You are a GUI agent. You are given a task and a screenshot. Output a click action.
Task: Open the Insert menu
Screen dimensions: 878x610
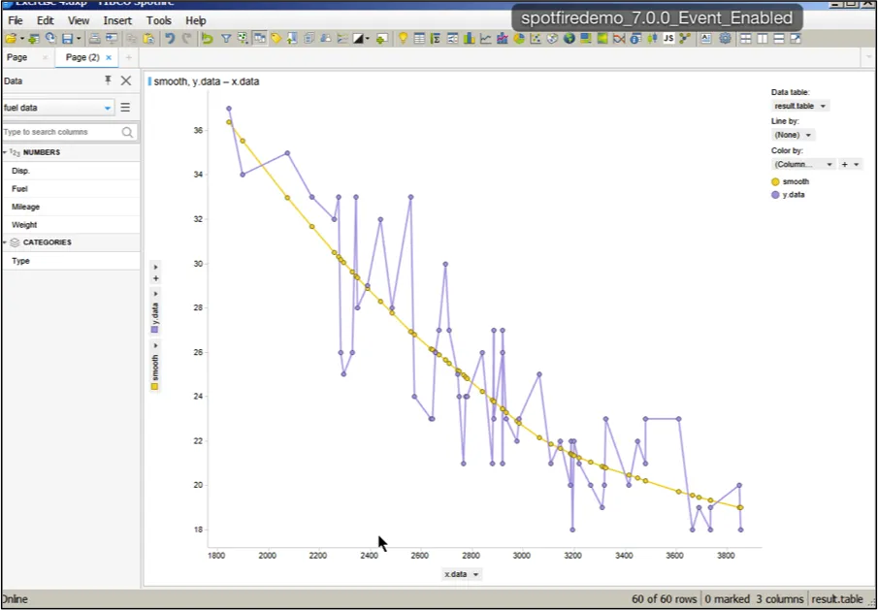pos(117,20)
